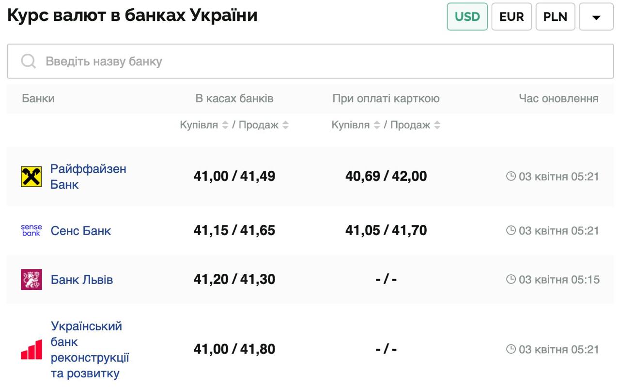This screenshot has height=387, width=620.
Task: Sort by card payment Продаж rate
Action: pyautogui.click(x=437, y=125)
